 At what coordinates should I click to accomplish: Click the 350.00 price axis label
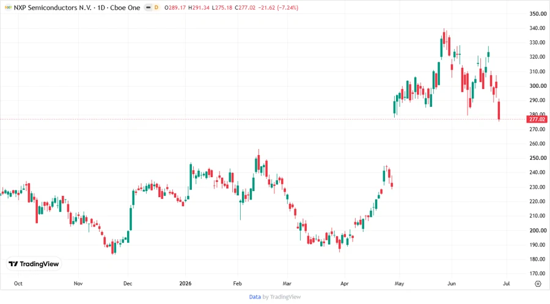click(x=538, y=13)
